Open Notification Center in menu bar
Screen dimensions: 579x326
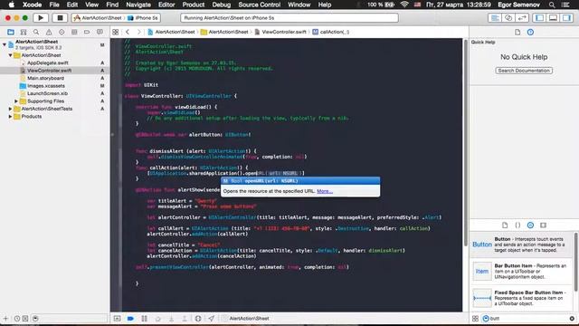click(x=565, y=5)
